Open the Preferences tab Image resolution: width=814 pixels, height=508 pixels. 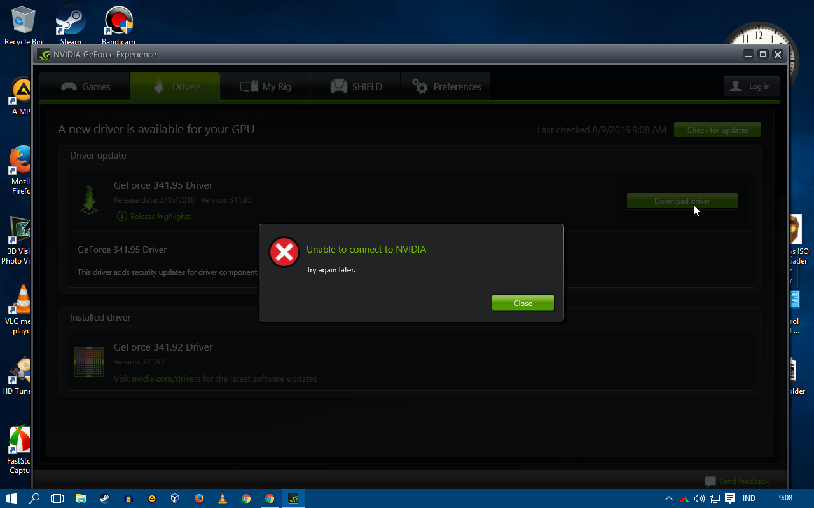click(x=446, y=86)
